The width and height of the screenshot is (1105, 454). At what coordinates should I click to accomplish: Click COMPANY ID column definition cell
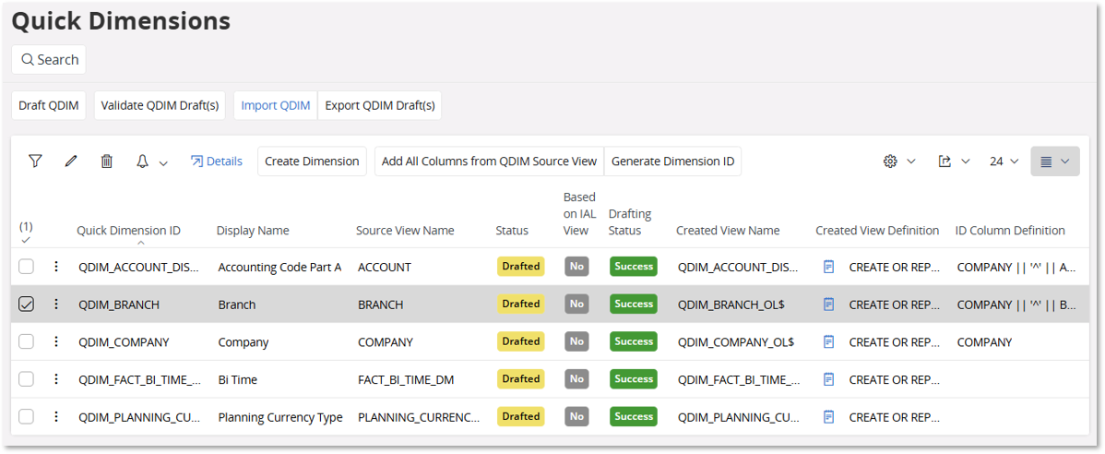[984, 342]
